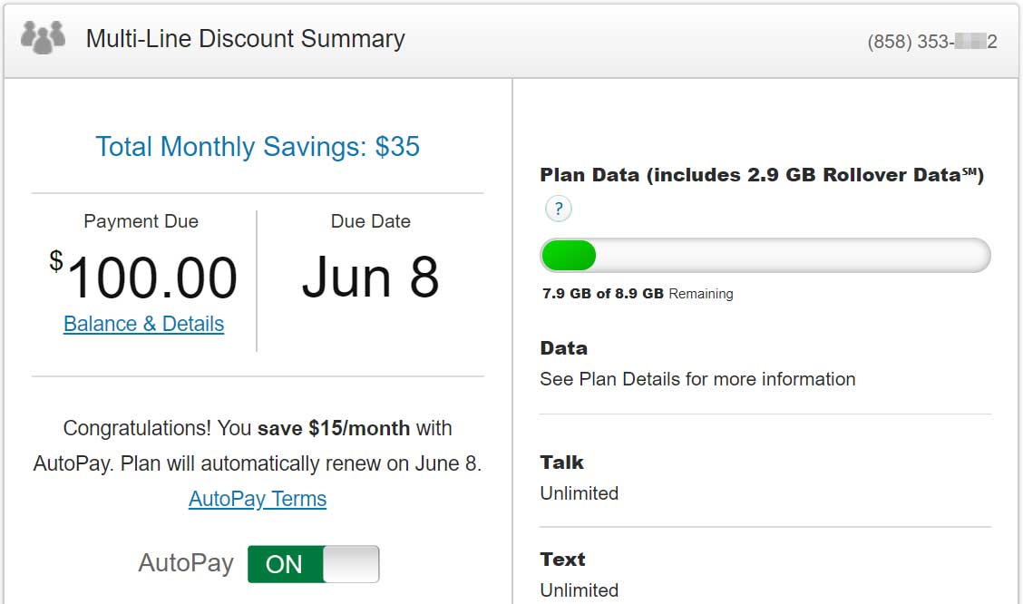Click the Jun 8 due date
The image size is (1023, 604).
pos(370,278)
